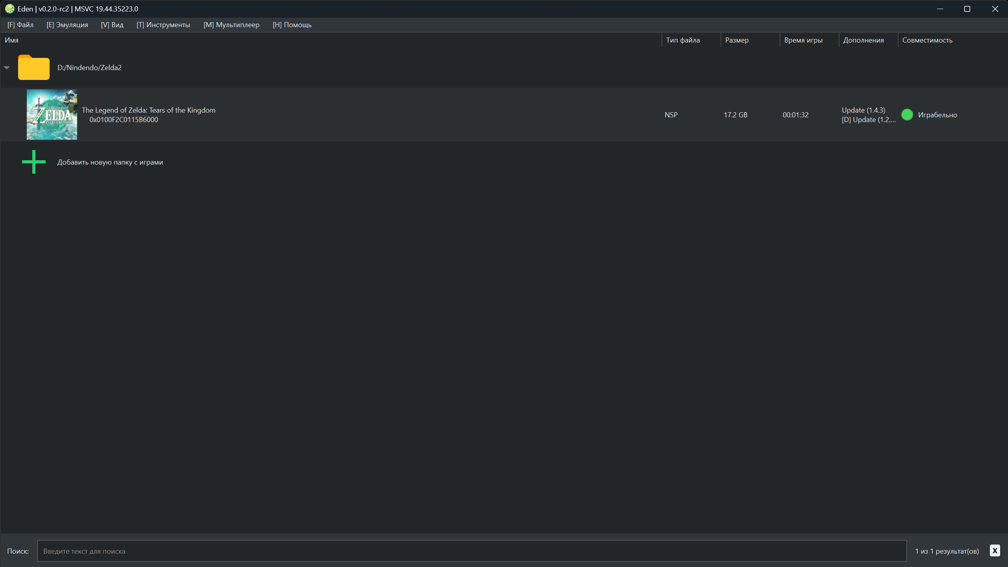This screenshot has width=1008, height=567.
Task: Click the Zelda game cover thumbnail
Action: (52, 115)
